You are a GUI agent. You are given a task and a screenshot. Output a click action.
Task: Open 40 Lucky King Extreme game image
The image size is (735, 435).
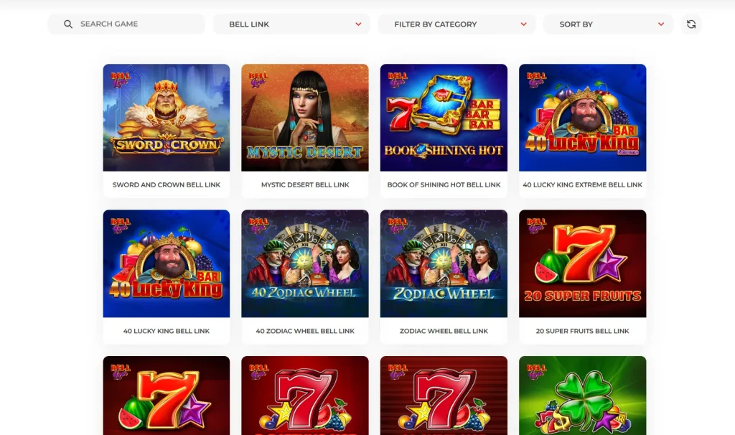coord(582,118)
